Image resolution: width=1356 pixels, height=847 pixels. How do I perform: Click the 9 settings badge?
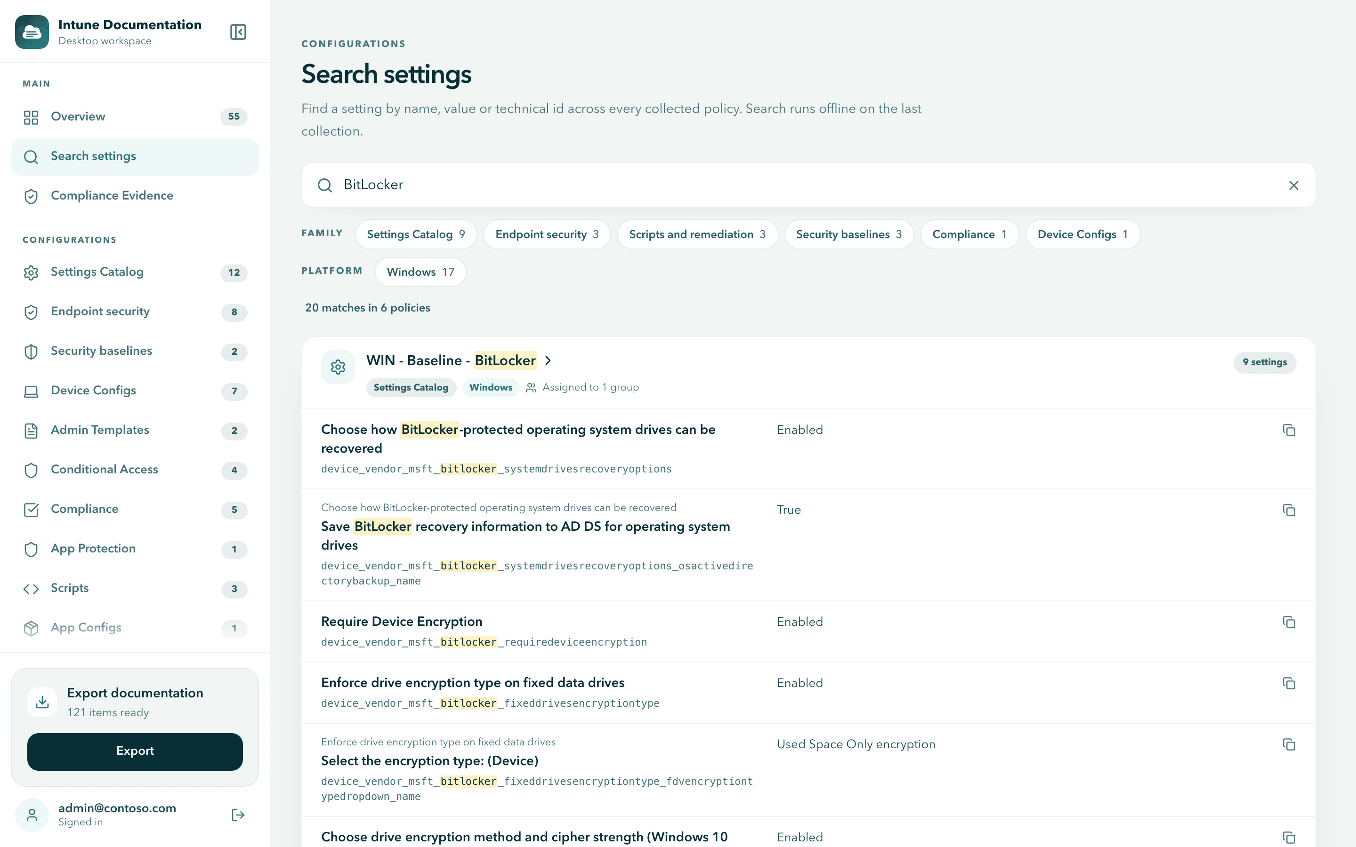point(1265,362)
